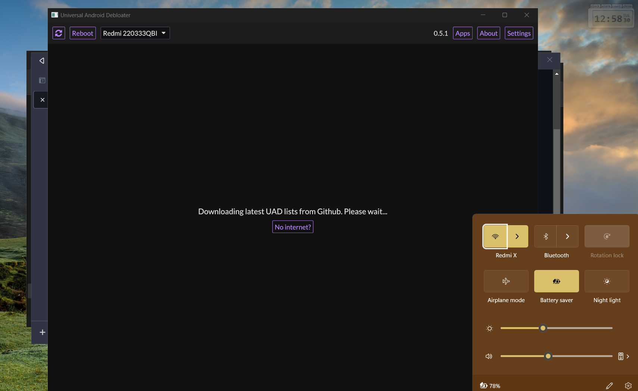Screen dimensions: 638x391
Task: Select the alarm tab on clock widget
Action: (x=606, y=6)
